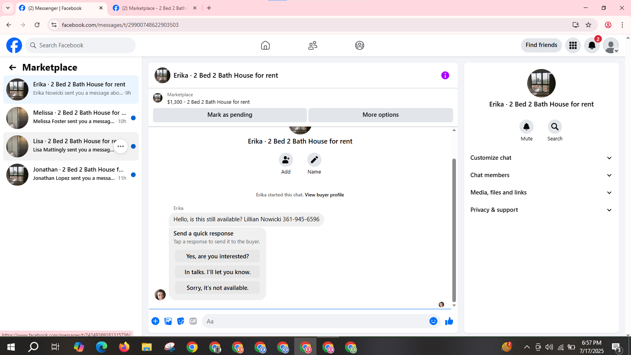The width and height of the screenshot is (631, 355).
Task: Go to the Home feed icon
Action: 265,45
